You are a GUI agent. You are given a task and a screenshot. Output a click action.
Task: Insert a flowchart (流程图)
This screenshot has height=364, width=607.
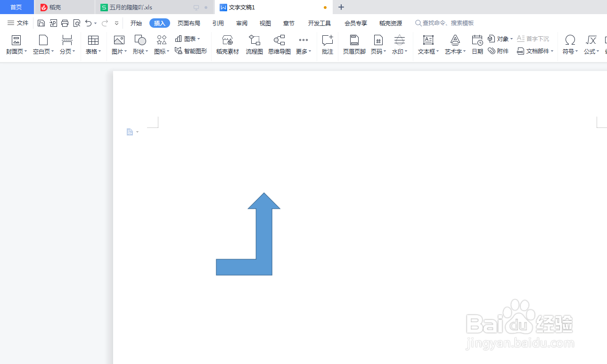[254, 45]
